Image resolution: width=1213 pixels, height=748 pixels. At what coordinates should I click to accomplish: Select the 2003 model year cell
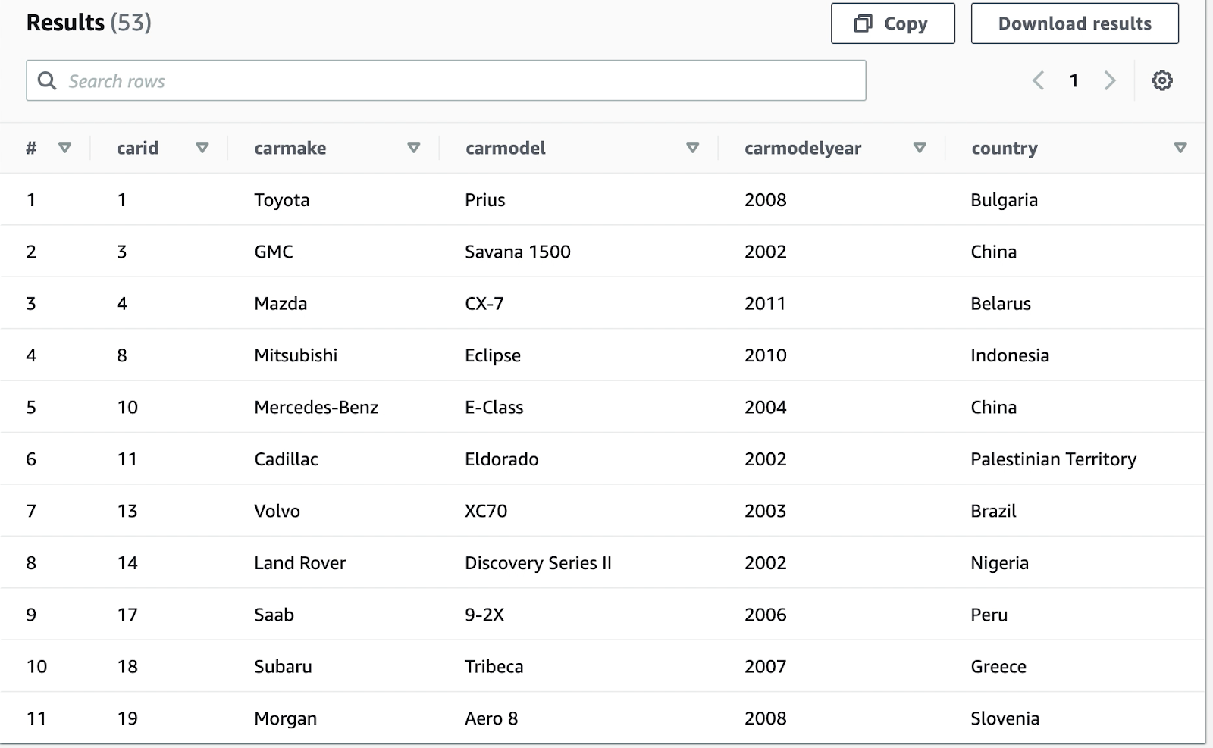pyautogui.click(x=766, y=512)
